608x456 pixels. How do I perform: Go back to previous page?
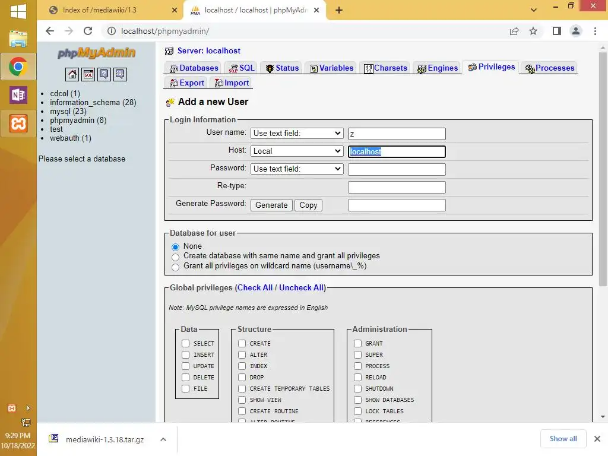coord(50,31)
